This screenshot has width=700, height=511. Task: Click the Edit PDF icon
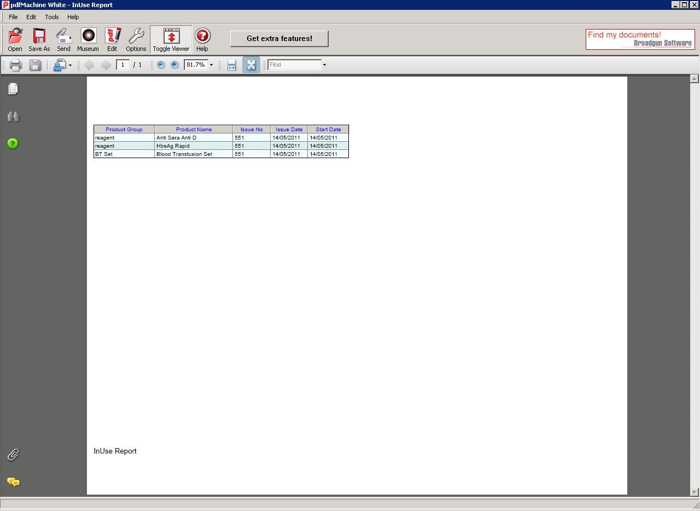click(112, 39)
